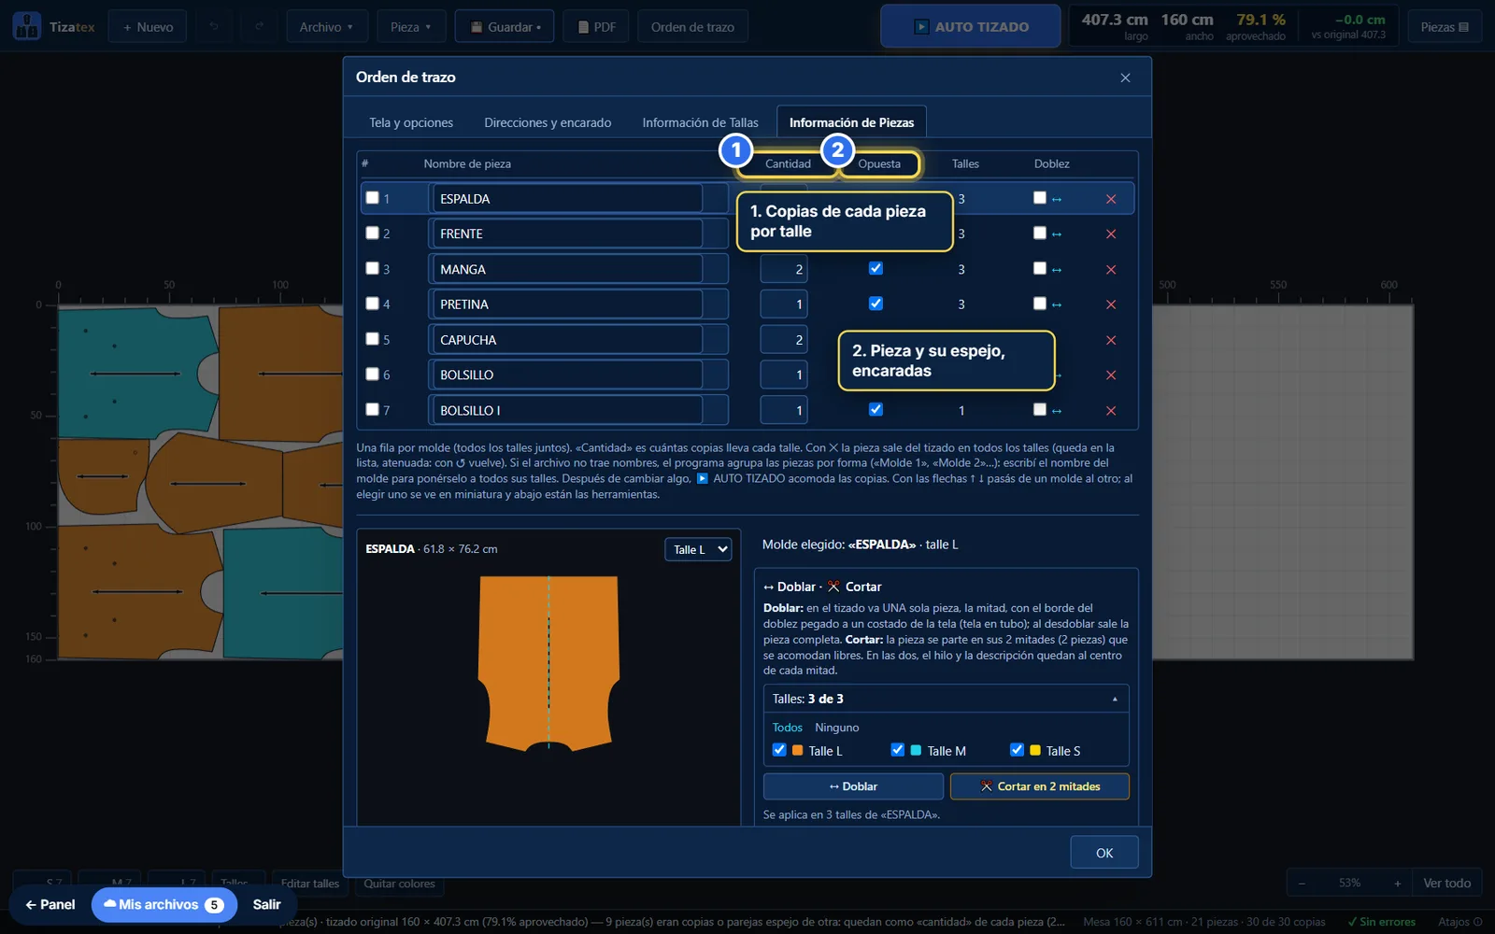
Task: Click the fold arrows icon on ESPALDA row
Action: pyautogui.click(x=1057, y=199)
